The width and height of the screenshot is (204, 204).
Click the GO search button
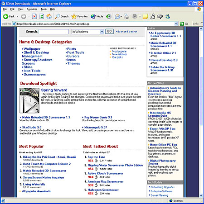point(109,31)
